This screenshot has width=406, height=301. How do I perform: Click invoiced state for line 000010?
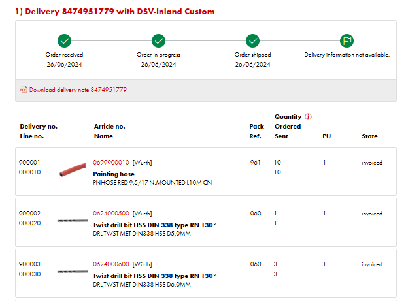pyautogui.click(x=372, y=162)
